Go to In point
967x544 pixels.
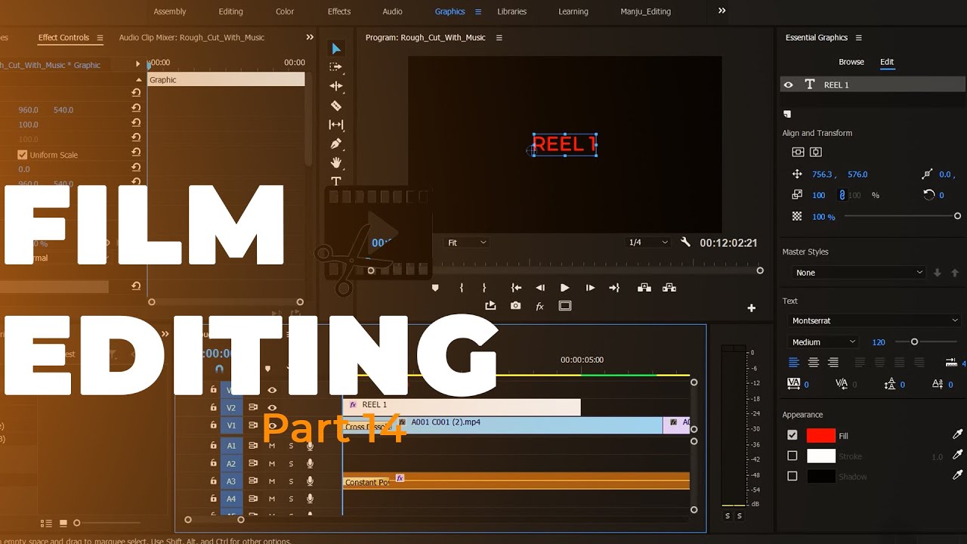(516, 288)
